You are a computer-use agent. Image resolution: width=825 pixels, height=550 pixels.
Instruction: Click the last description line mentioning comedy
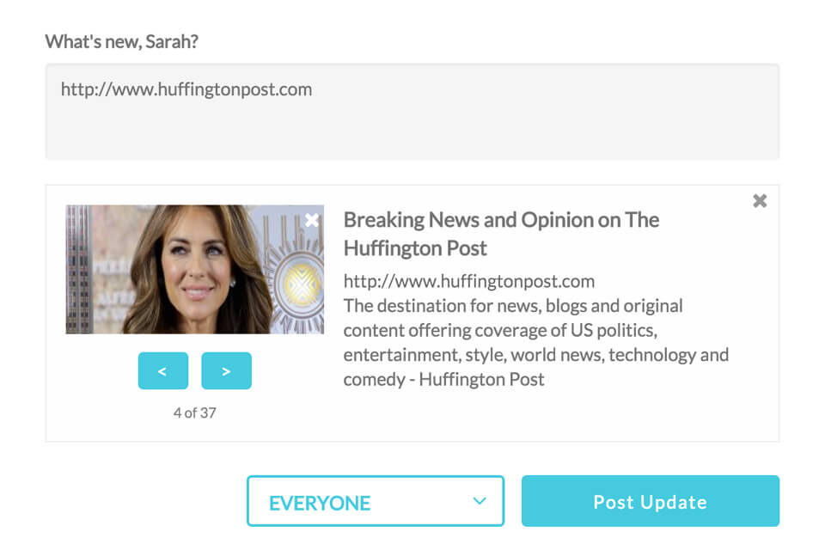point(443,379)
